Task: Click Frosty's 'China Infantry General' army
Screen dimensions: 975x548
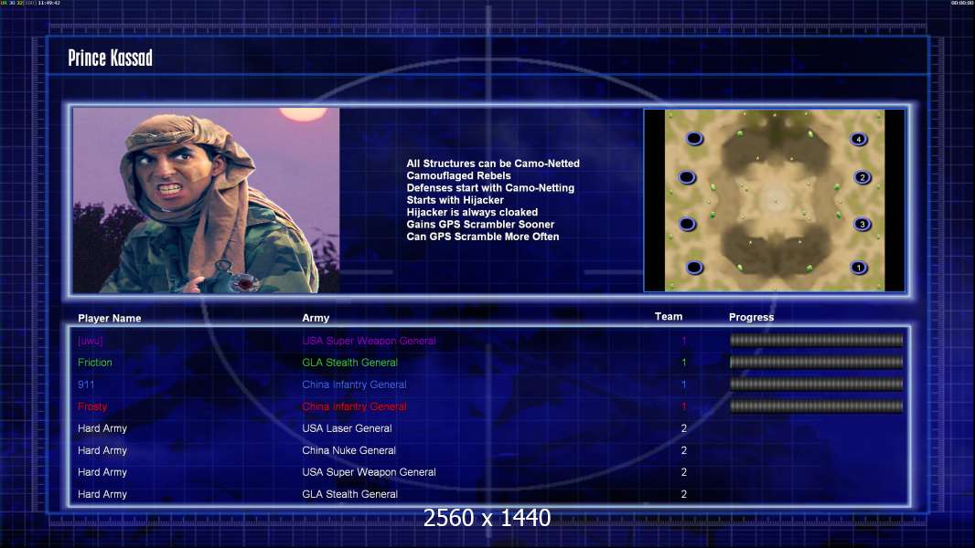Action: [x=355, y=406]
